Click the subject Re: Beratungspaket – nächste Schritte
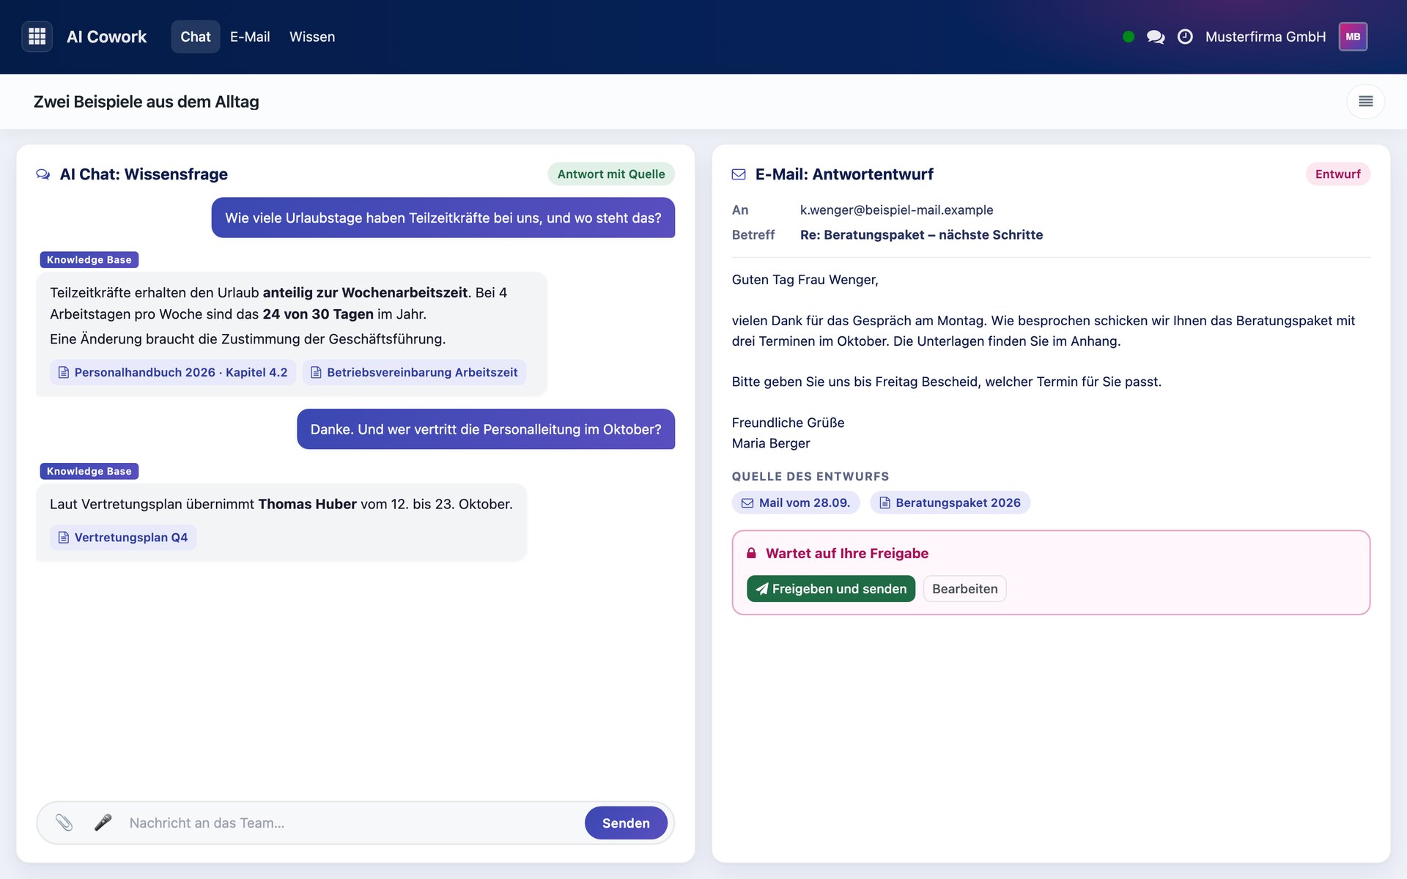Viewport: 1407px width, 879px height. [x=921, y=235]
